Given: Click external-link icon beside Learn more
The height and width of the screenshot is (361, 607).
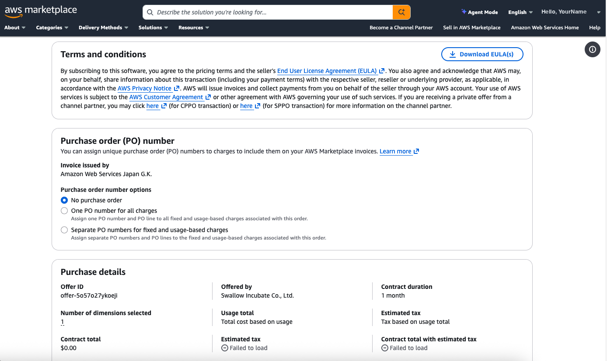Looking at the screenshot, I should 416,151.
